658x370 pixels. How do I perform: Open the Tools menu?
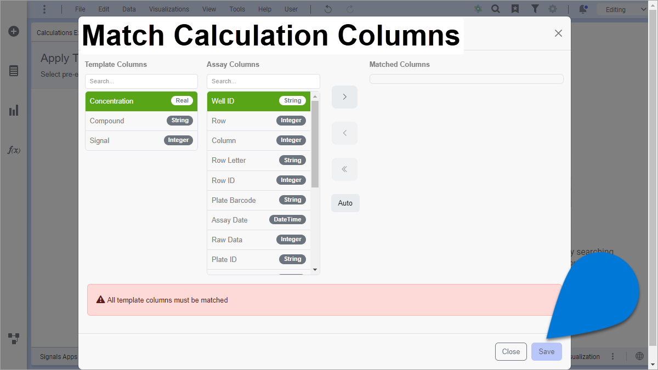pos(237,9)
